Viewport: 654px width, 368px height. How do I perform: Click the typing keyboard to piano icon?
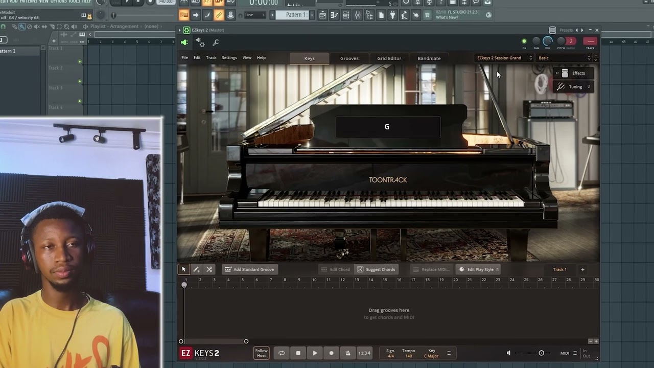tap(184, 15)
